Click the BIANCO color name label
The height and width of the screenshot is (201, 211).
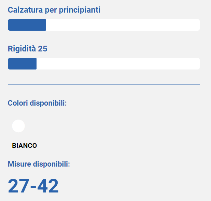[24, 145]
